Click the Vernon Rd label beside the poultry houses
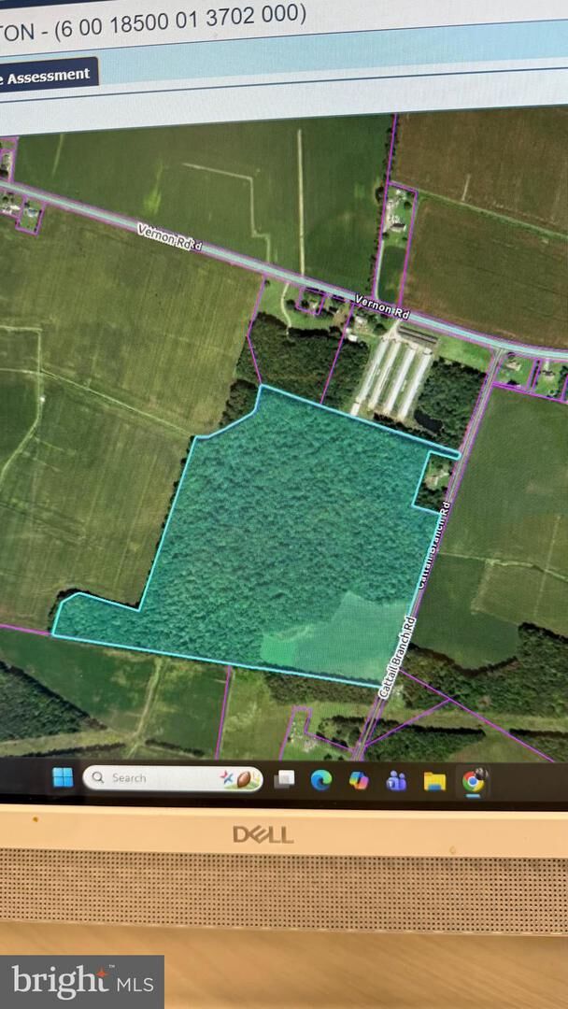The height and width of the screenshot is (1009, 568). pyautogui.click(x=383, y=306)
